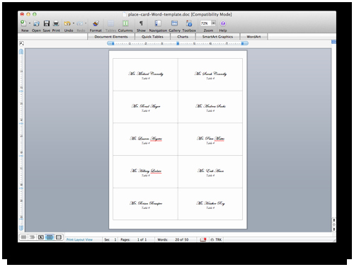Toggle TRK track changes indicator

[x=216, y=239]
